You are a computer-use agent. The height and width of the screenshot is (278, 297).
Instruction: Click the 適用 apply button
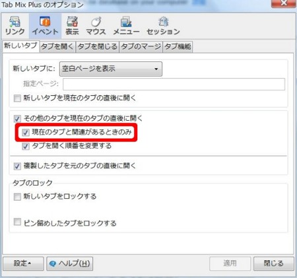point(230,263)
